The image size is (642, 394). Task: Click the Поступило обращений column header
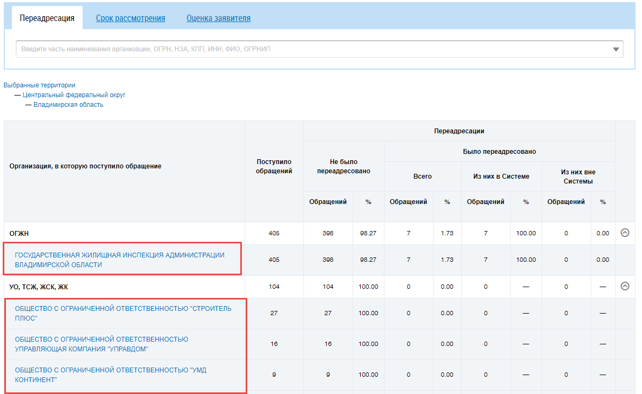[x=274, y=166]
